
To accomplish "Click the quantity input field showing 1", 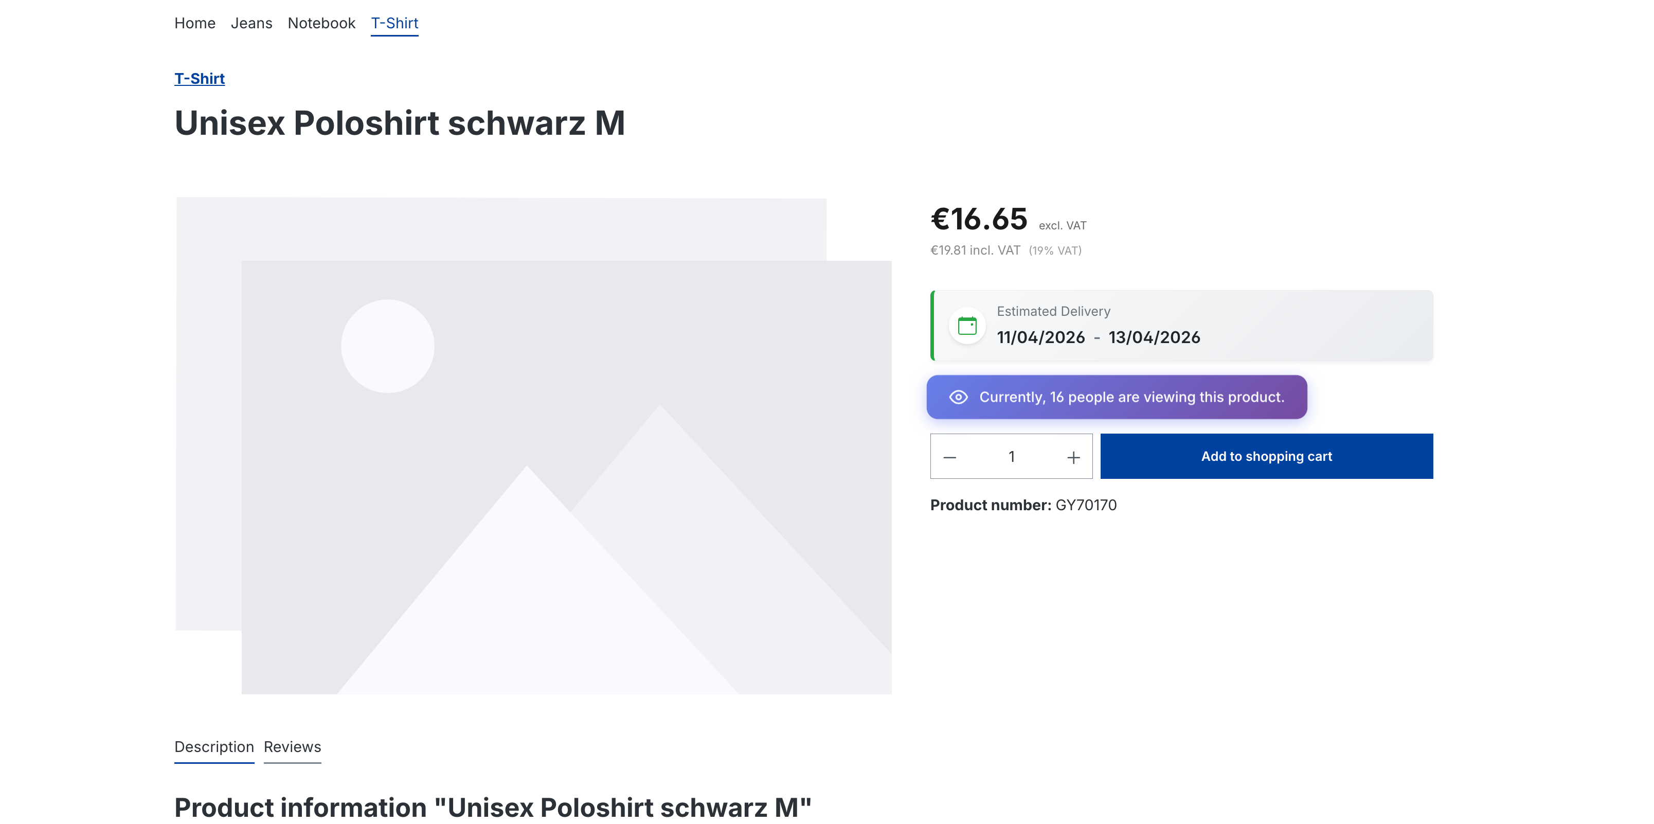I will 1011,457.
